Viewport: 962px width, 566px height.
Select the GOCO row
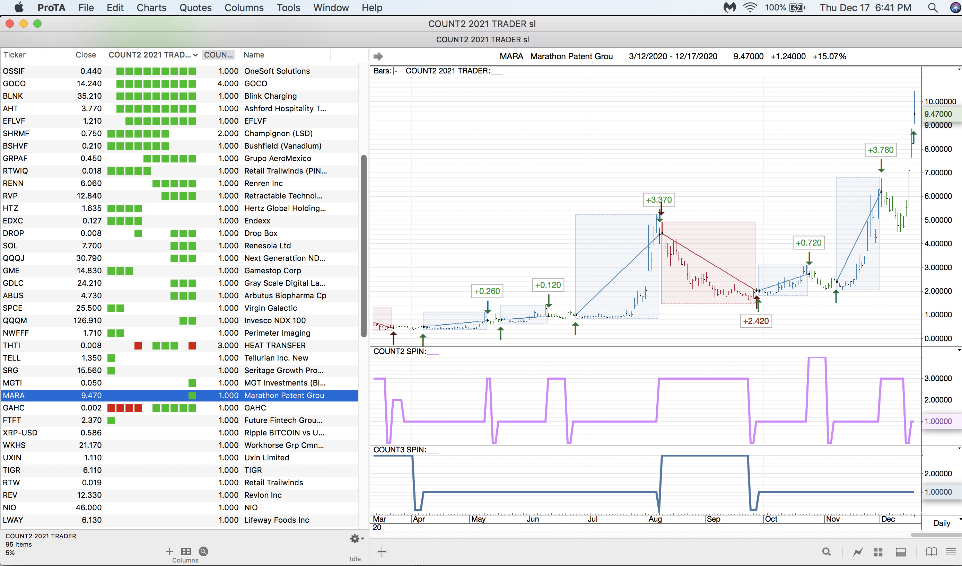coord(180,83)
